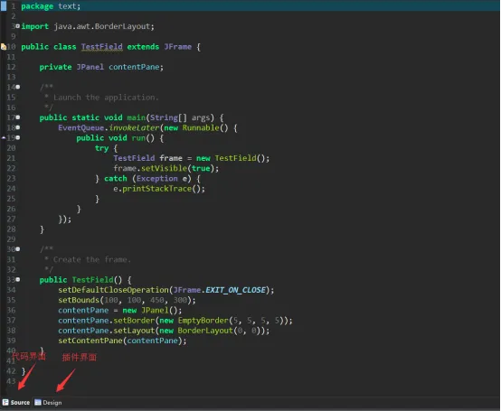Click the 'setLayout' method call on line 38
501x411 pixels.
(134, 331)
